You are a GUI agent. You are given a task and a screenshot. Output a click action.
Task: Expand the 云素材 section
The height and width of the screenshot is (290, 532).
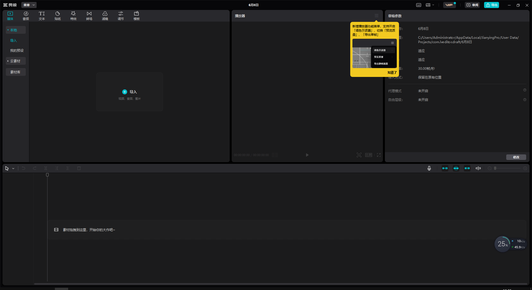pos(16,61)
